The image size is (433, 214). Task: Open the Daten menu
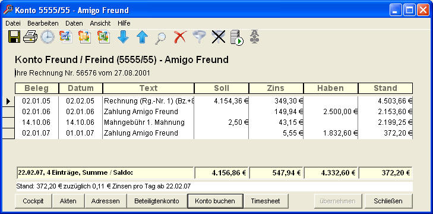[x=74, y=23]
